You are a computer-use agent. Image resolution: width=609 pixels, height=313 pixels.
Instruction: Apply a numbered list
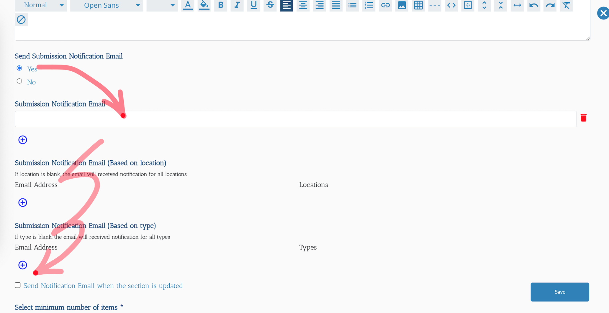(369, 5)
